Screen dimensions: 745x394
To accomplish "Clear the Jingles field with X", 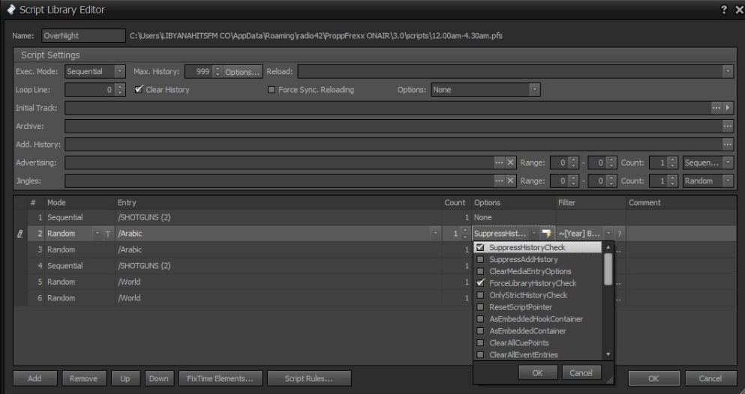I will [x=510, y=181].
